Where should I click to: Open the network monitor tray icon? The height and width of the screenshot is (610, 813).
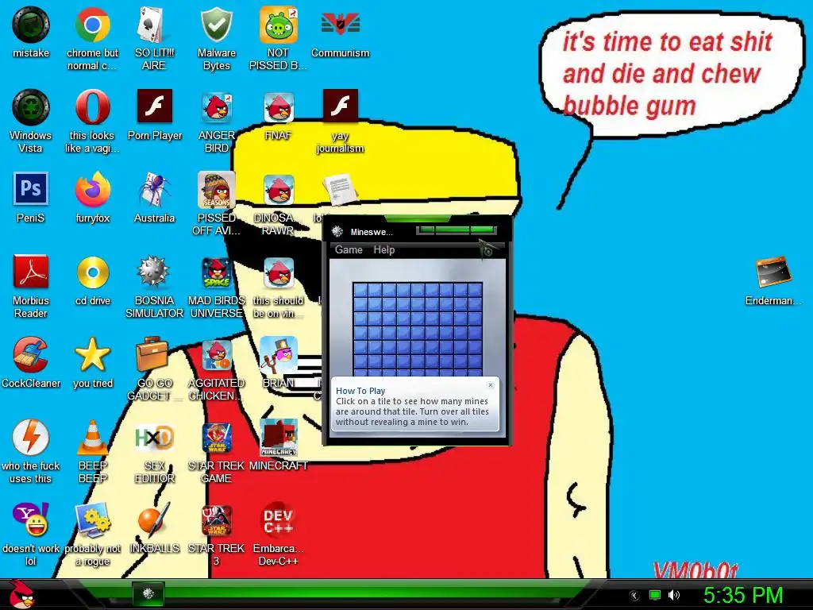[x=655, y=595]
